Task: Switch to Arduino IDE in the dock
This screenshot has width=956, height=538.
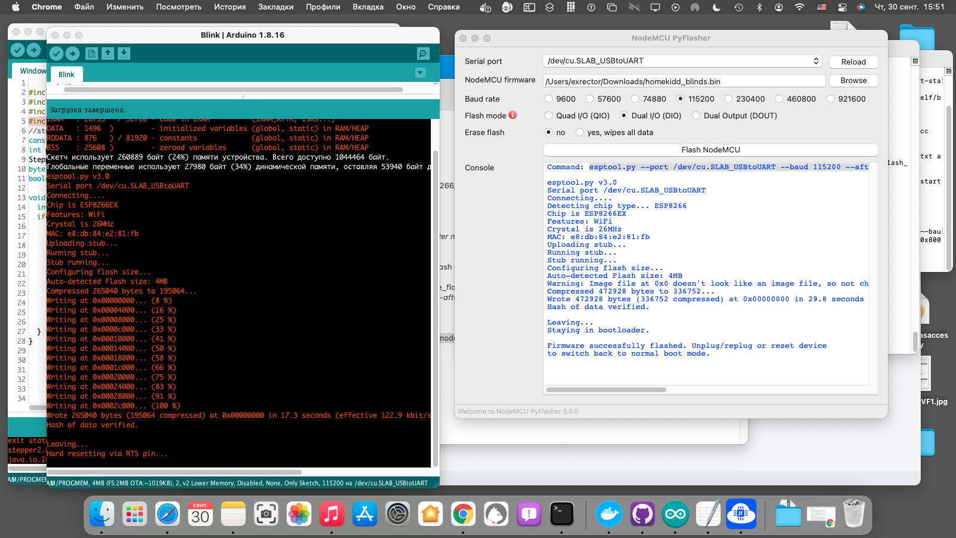Action: 675,513
